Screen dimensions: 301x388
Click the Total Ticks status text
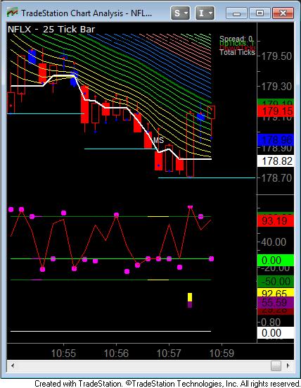(x=237, y=52)
